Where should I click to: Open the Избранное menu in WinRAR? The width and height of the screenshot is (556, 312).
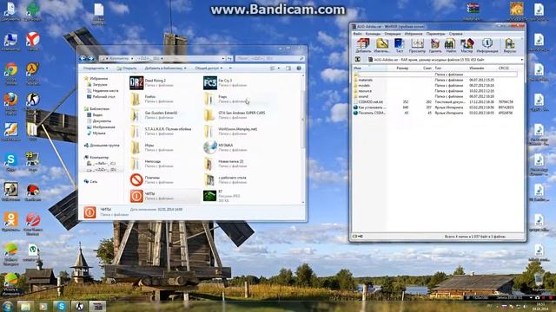[414, 34]
